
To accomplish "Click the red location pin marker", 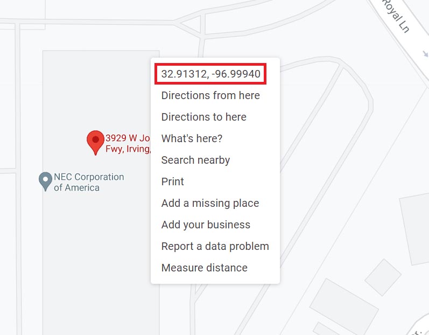I will pyautogui.click(x=95, y=142).
